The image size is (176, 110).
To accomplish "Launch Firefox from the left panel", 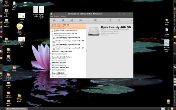I will (x=1, y=32).
